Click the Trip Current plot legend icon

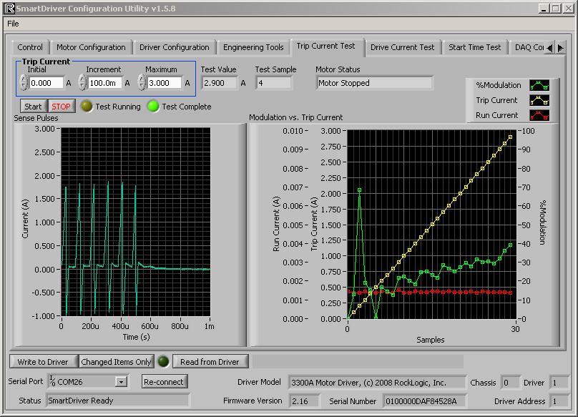[x=539, y=100]
